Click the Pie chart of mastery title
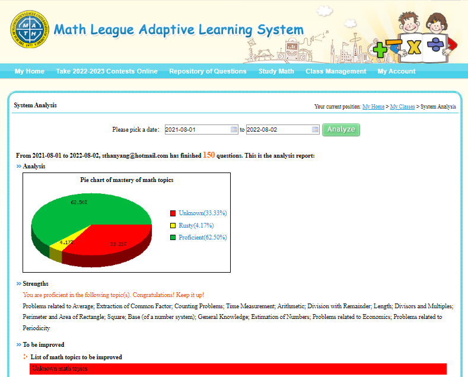The height and width of the screenshot is (377, 468). [x=126, y=180]
